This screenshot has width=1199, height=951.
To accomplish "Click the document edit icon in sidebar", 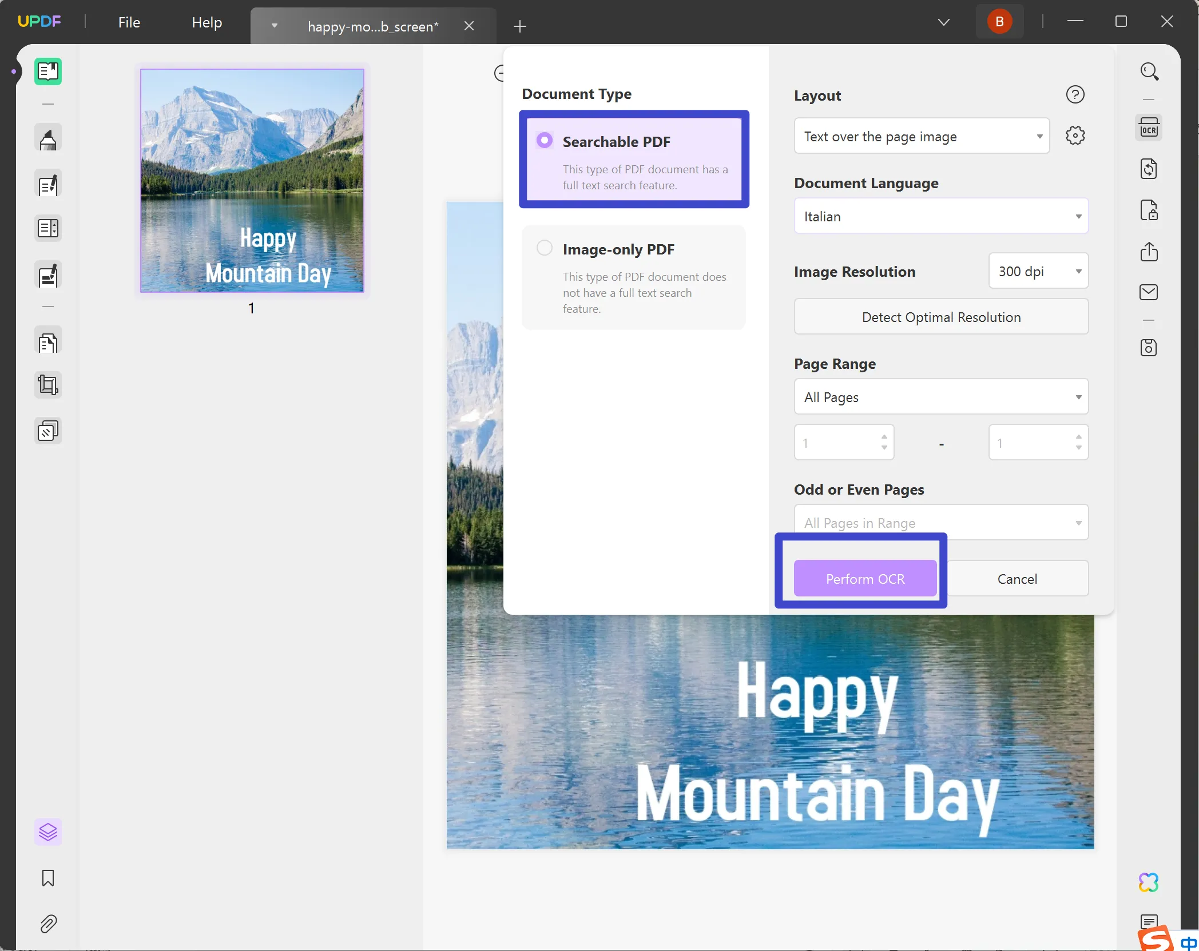I will [47, 185].
